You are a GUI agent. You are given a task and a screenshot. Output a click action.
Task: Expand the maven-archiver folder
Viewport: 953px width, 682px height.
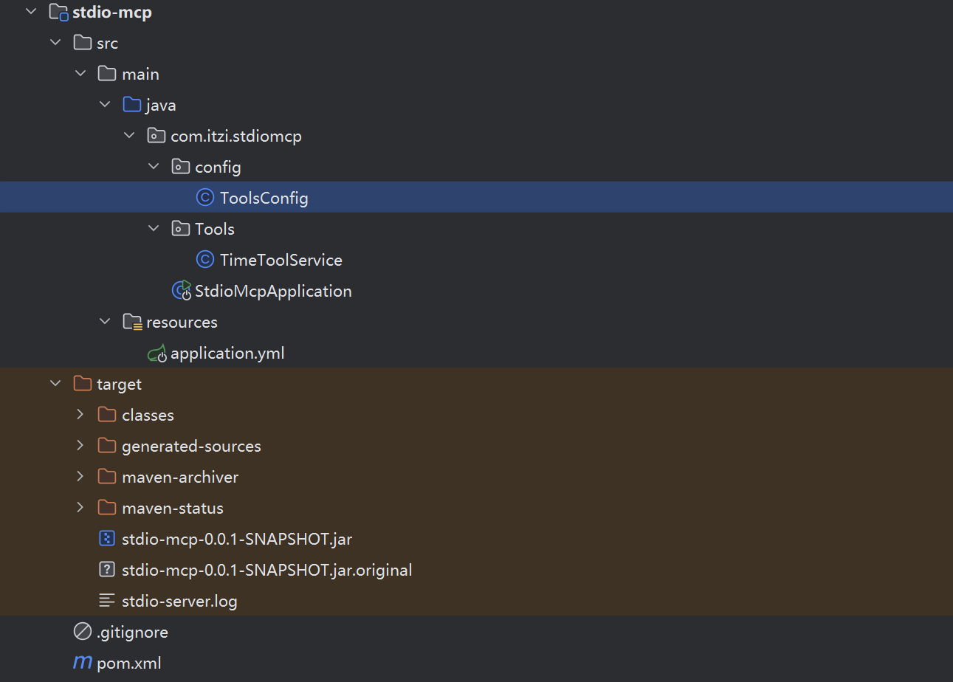pyautogui.click(x=80, y=477)
